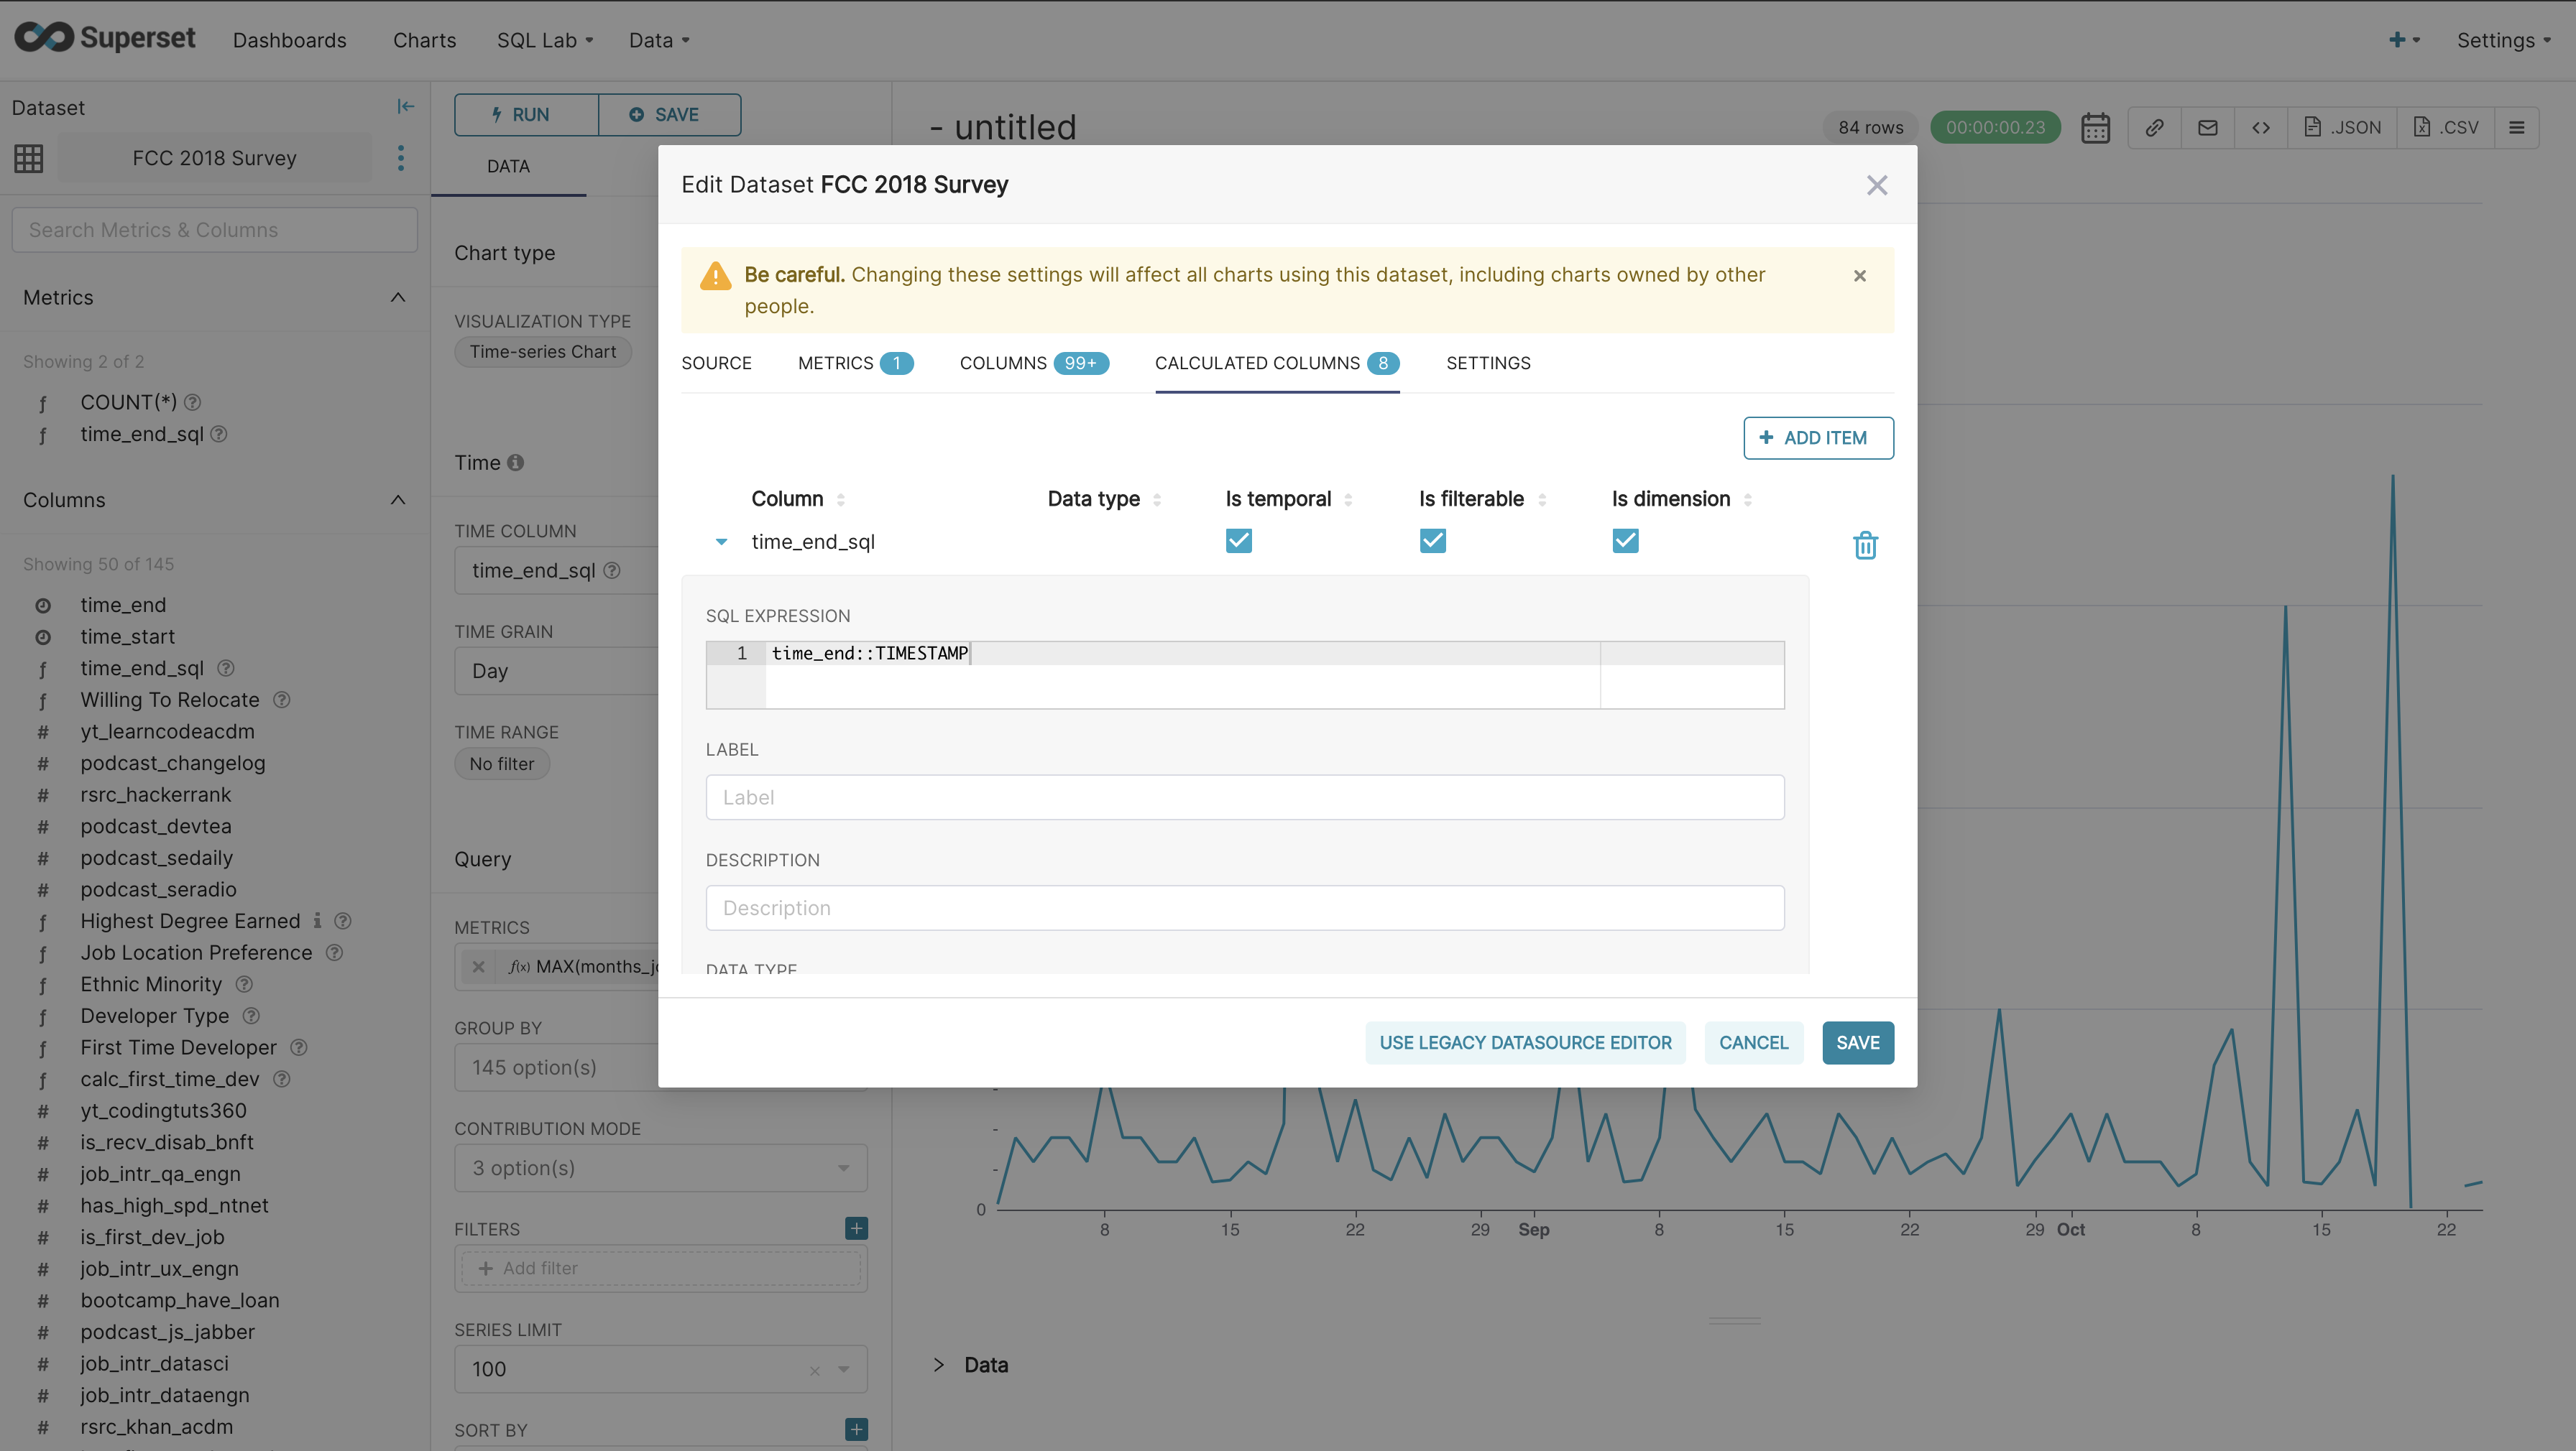Export the chart as .JSON
Image resolution: width=2576 pixels, height=1451 pixels.
[x=2343, y=128]
